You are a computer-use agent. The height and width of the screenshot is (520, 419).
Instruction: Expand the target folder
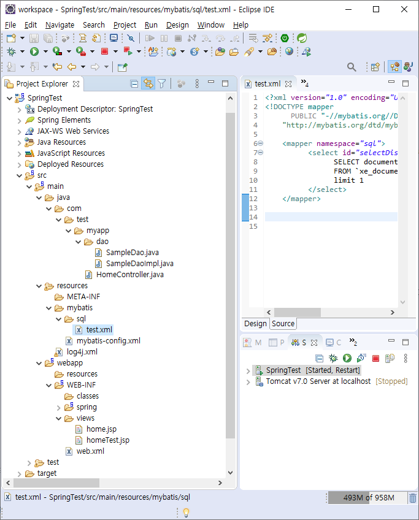tap(19, 474)
